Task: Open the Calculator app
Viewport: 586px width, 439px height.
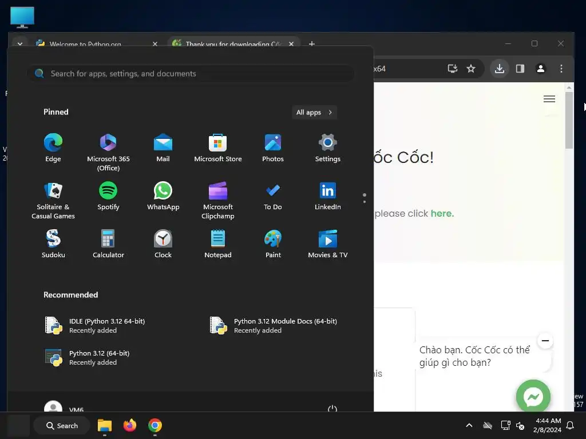Action: (x=108, y=244)
